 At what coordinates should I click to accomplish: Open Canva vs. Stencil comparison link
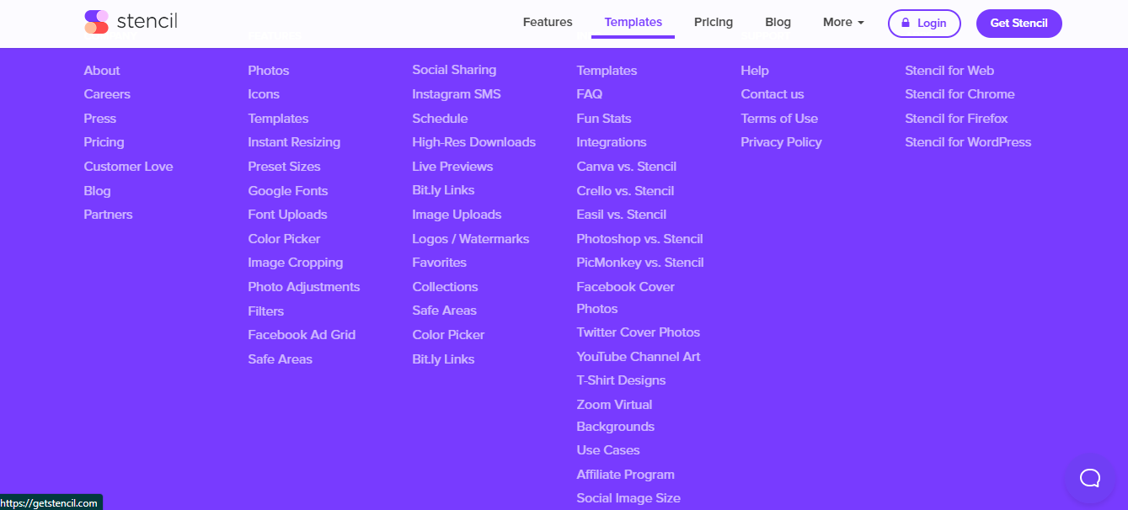pos(626,167)
